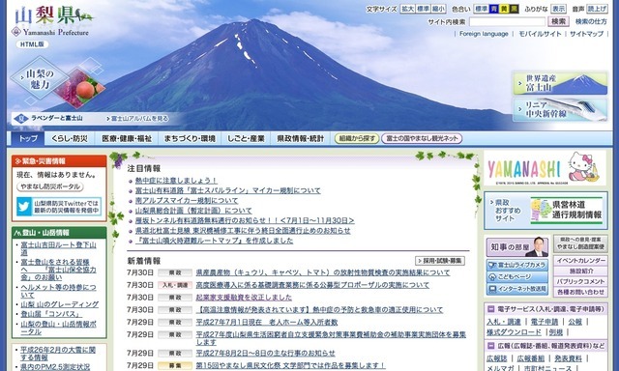Open 富士山ライブカメラ button
Image resolution: width=619 pixels, height=371 pixels.
click(517, 265)
